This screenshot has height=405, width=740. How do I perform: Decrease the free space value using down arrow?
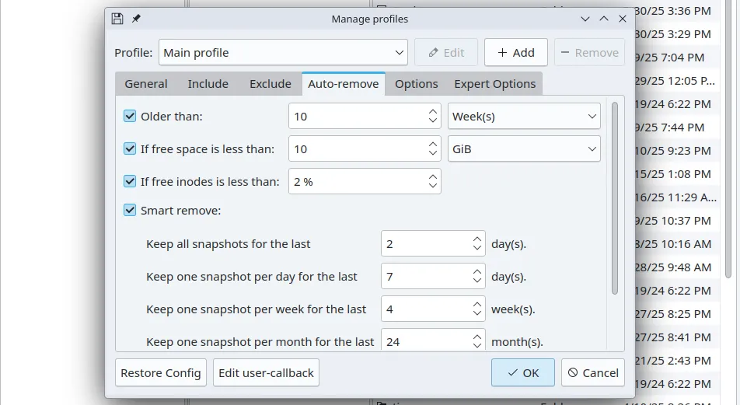point(433,154)
